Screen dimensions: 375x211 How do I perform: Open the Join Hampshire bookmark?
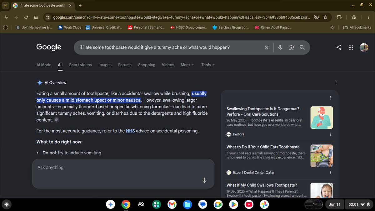point(34,28)
